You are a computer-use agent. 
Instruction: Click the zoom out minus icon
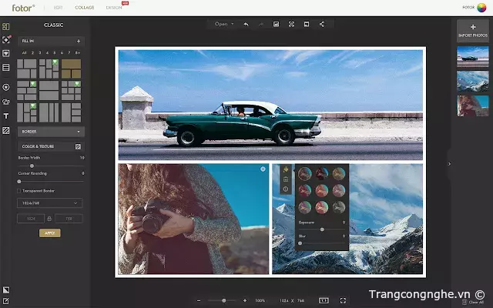199,301
